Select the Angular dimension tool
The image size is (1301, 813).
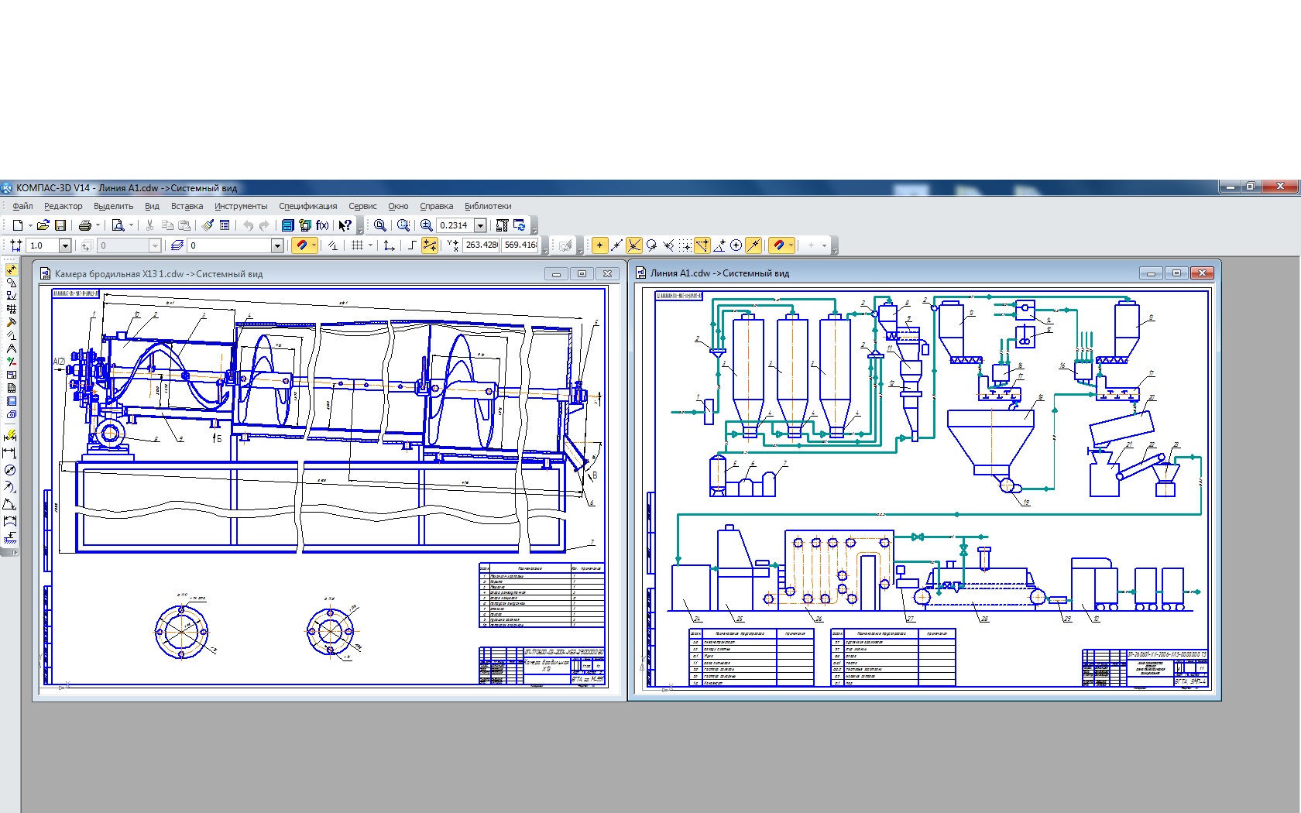(11, 504)
